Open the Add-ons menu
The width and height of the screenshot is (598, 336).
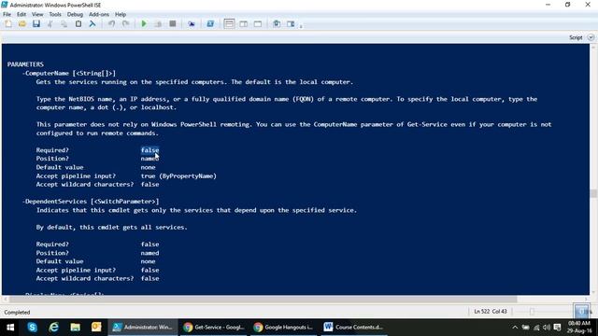coord(99,14)
